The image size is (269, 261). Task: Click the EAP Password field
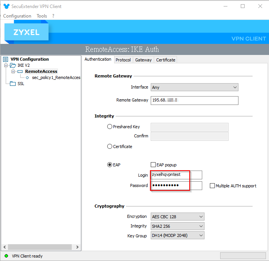coord(176,185)
